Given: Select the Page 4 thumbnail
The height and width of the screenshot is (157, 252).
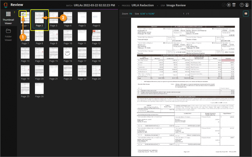Looking at the screenshot, I should coord(68,18).
